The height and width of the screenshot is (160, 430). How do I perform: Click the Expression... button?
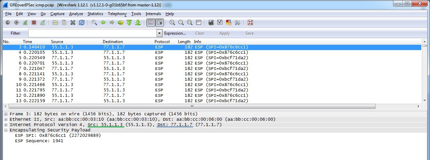click(175, 33)
